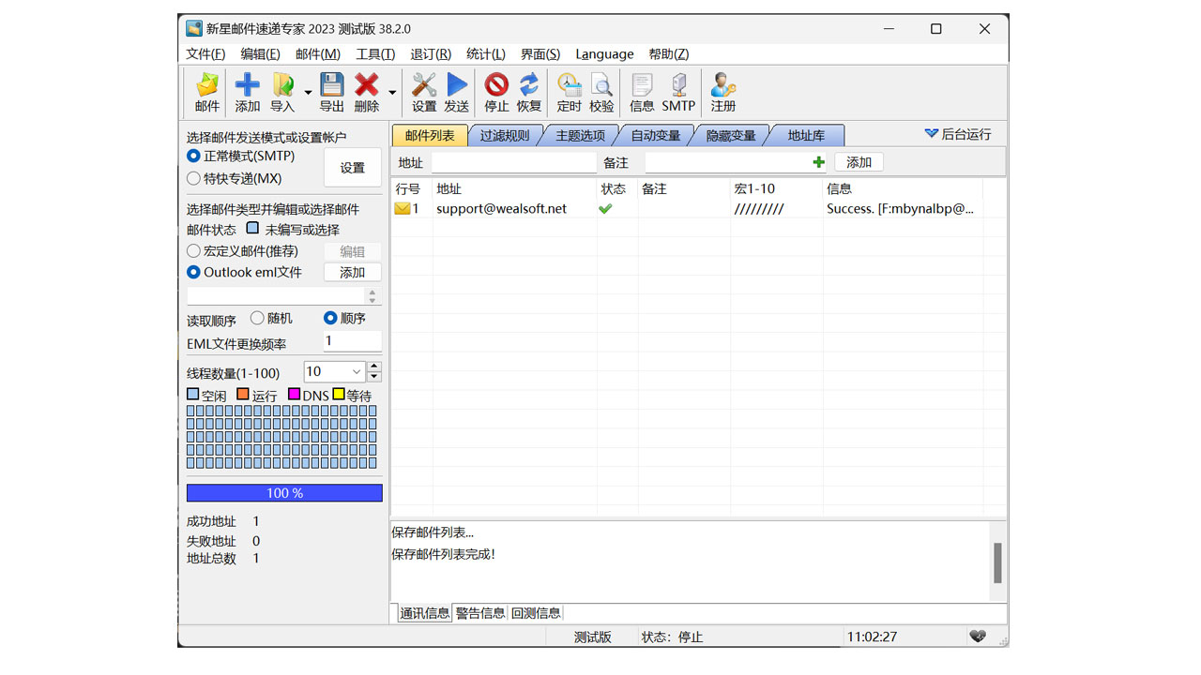Select the 邮件列表 tab
This screenshot has width=1201, height=675.
(430, 135)
